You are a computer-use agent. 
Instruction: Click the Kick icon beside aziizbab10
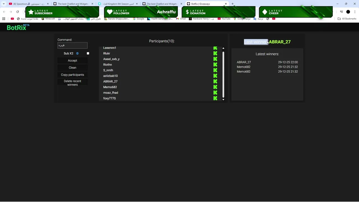215,76
